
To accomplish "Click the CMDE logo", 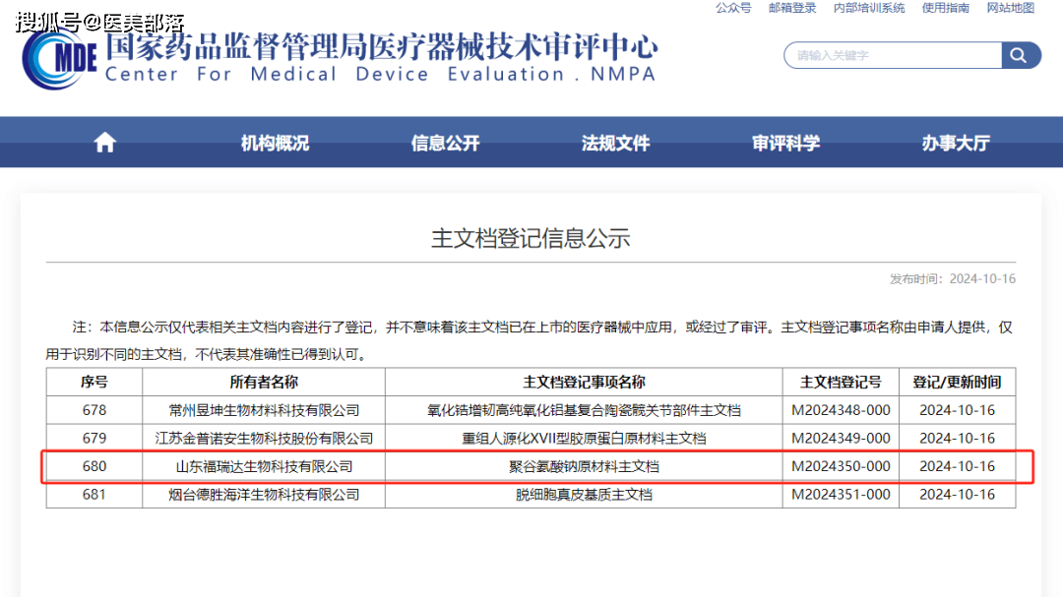I will 61,61.
